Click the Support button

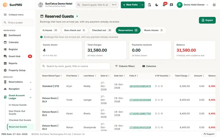coord(209,134)
